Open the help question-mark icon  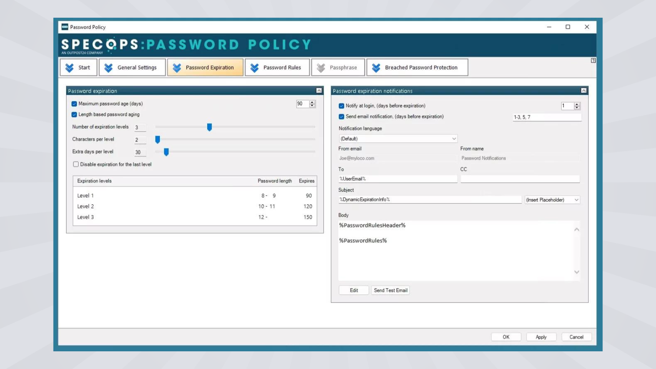click(593, 60)
